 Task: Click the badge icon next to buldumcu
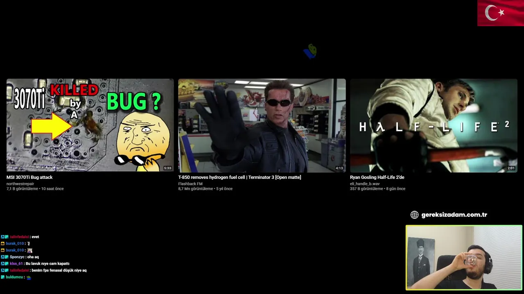point(2,277)
